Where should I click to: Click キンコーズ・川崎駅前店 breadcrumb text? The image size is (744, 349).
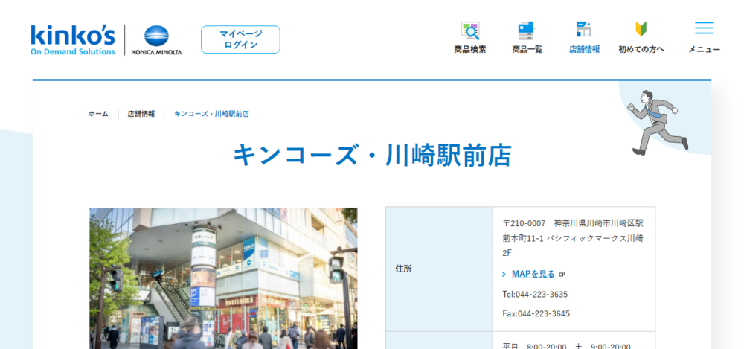(211, 114)
